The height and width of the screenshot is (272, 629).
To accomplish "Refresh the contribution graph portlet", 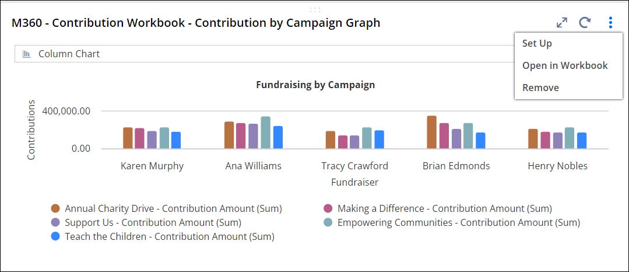I will tap(585, 23).
